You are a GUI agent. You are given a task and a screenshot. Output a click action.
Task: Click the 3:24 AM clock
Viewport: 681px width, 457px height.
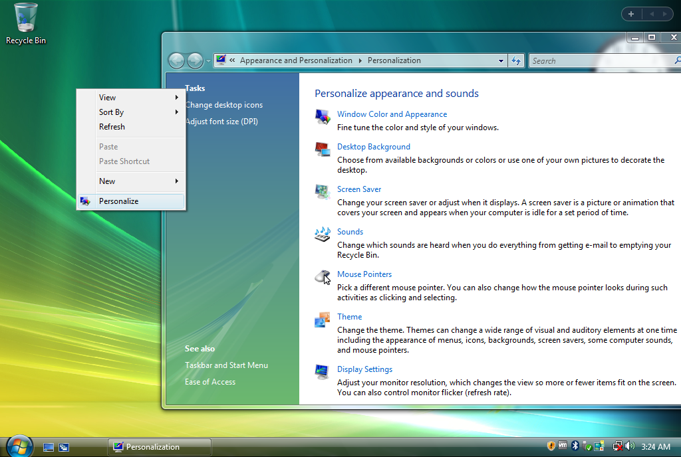pos(655,446)
